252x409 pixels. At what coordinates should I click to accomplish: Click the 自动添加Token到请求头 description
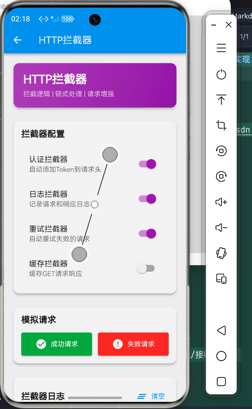65,169
